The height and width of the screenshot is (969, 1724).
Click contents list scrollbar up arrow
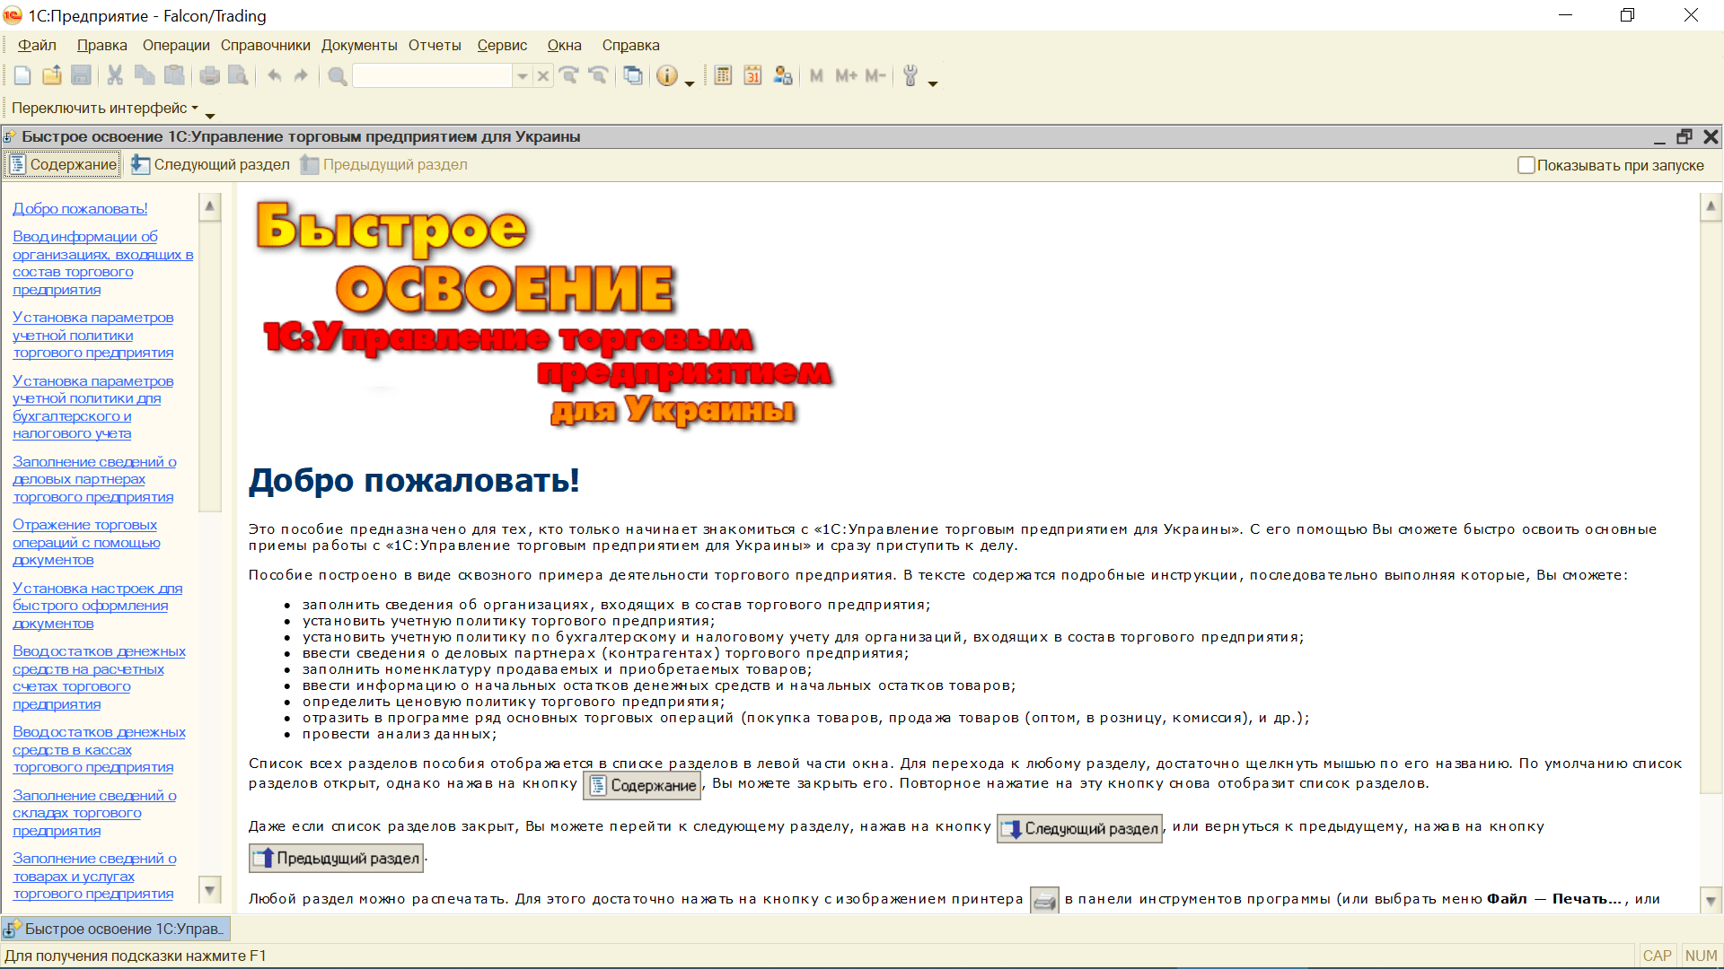pos(210,207)
